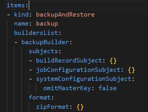
Task: Click the dash before kind
Action: coord(8,15)
